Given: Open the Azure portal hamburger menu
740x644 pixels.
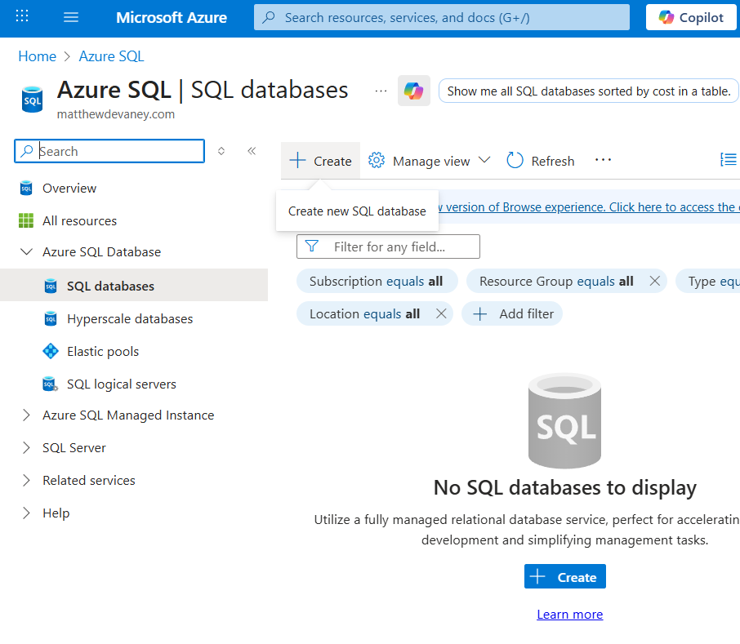Looking at the screenshot, I should click(x=71, y=17).
